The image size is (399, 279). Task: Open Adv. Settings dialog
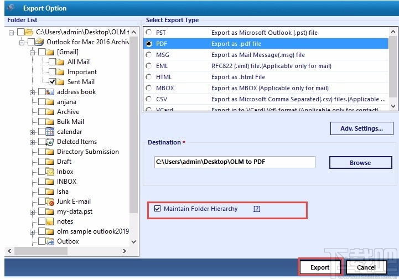click(361, 128)
